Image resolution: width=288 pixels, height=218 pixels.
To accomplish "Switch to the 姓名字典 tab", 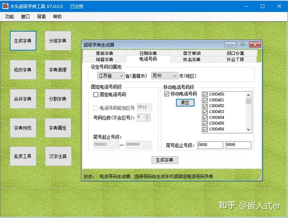I will pos(192,60).
